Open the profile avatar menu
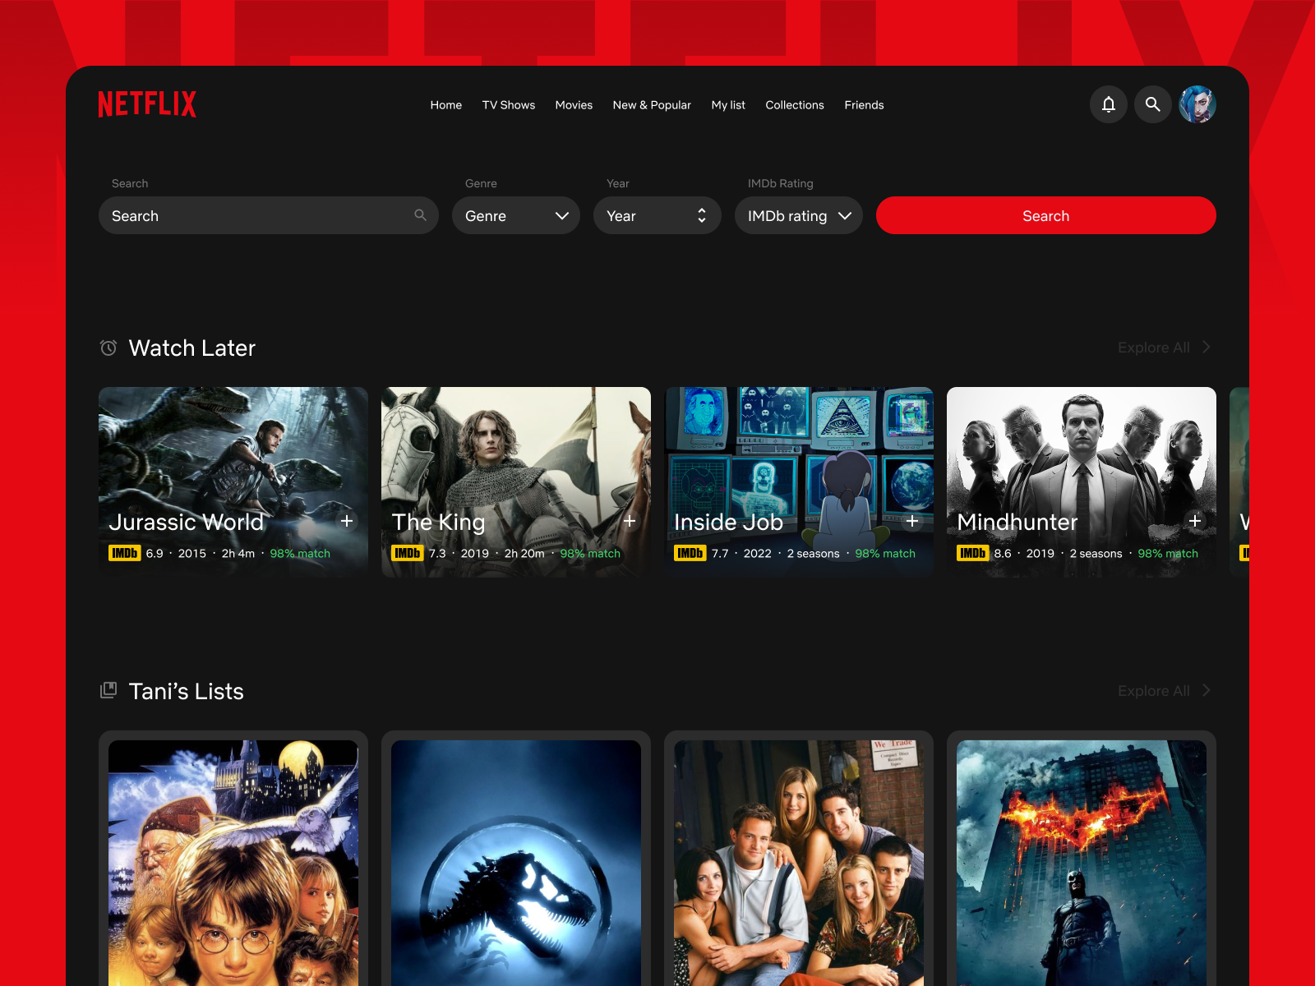Screen dimensions: 1315x986 click(x=1197, y=104)
